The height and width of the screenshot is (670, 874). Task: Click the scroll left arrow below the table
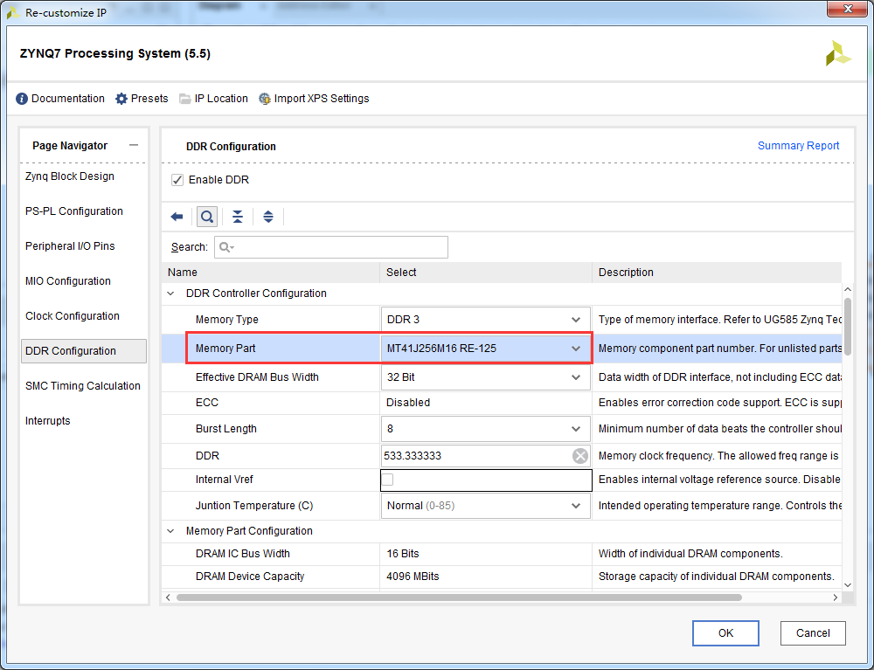point(169,597)
